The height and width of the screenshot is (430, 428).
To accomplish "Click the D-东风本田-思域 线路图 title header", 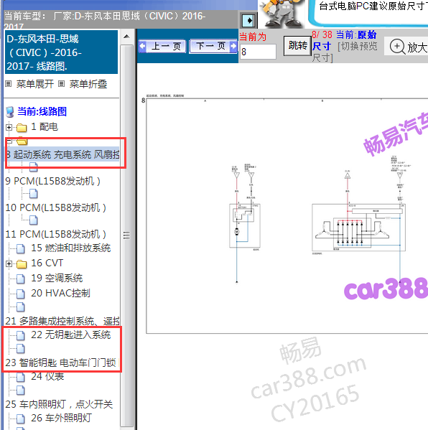I will coord(62,52).
